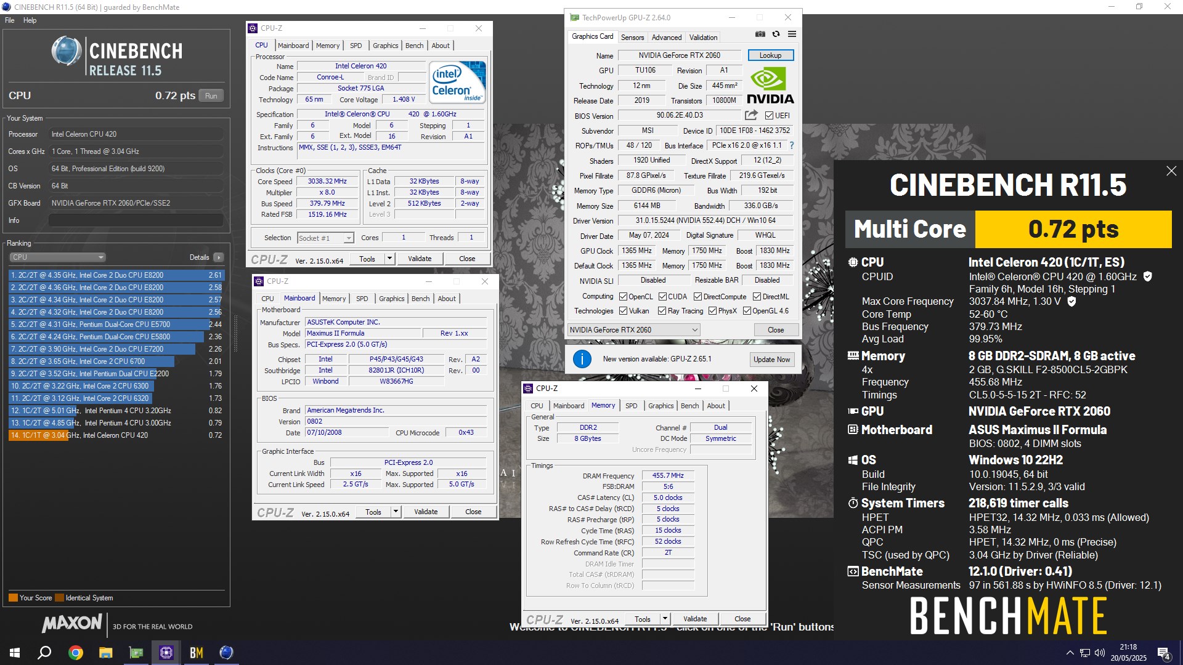
Task: Click the taskbar clock showing 21:18
Action: [1128, 653]
